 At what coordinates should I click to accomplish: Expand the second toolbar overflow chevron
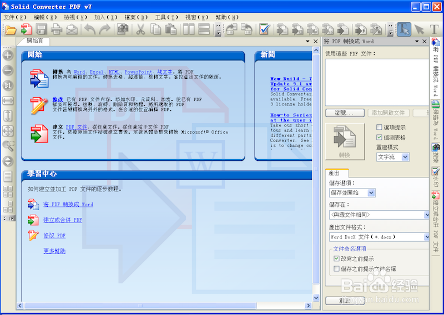point(391,29)
